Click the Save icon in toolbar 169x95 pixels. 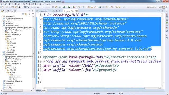[7, 7]
